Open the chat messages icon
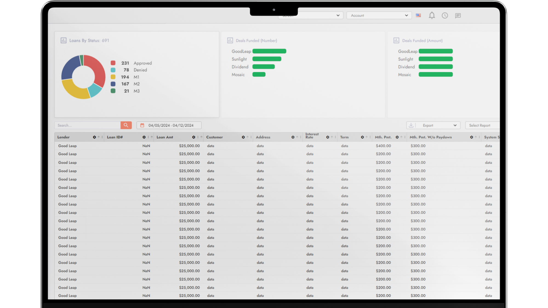This screenshot has height=308, width=548. point(458,16)
